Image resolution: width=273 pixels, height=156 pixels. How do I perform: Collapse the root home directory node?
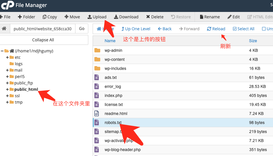pyautogui.click(x=2, y=51)
